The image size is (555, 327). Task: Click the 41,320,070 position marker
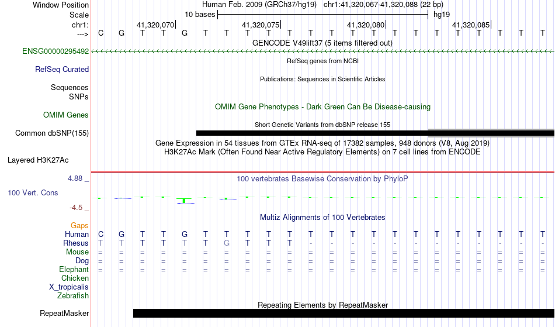(156, 25)
